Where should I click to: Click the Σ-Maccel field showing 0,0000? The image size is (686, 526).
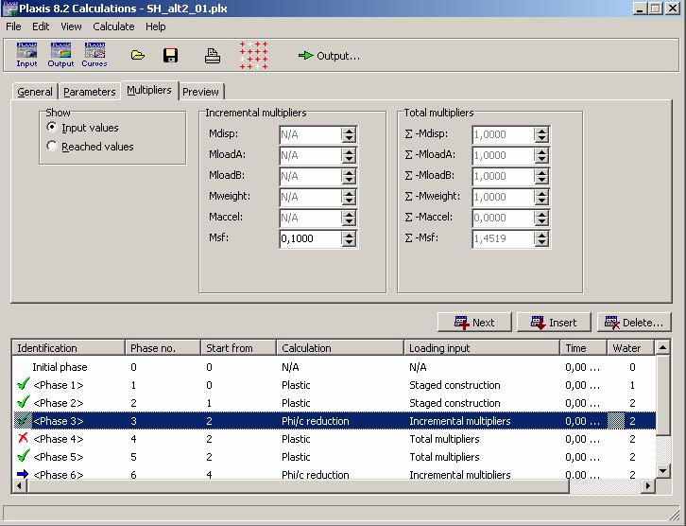click(x=503, y=218)
